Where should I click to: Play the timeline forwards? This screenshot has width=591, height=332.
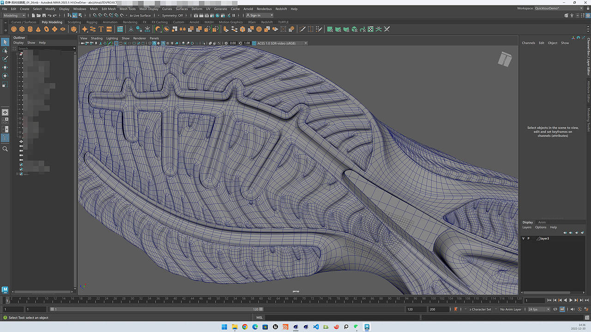click(571, 300)
